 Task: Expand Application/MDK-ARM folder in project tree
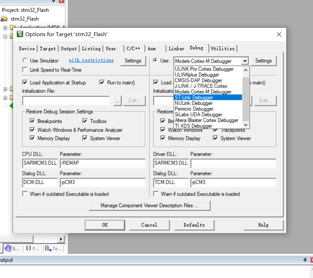pyautogui.click(x=5, y=28)
